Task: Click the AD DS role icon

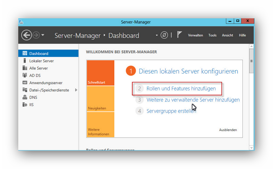Action: [25, 75]
